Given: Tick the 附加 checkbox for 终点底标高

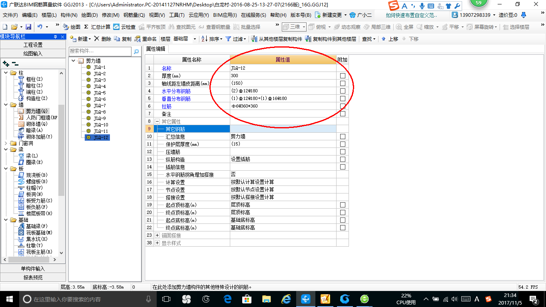Looking at the screenshot, I should 343,227.
